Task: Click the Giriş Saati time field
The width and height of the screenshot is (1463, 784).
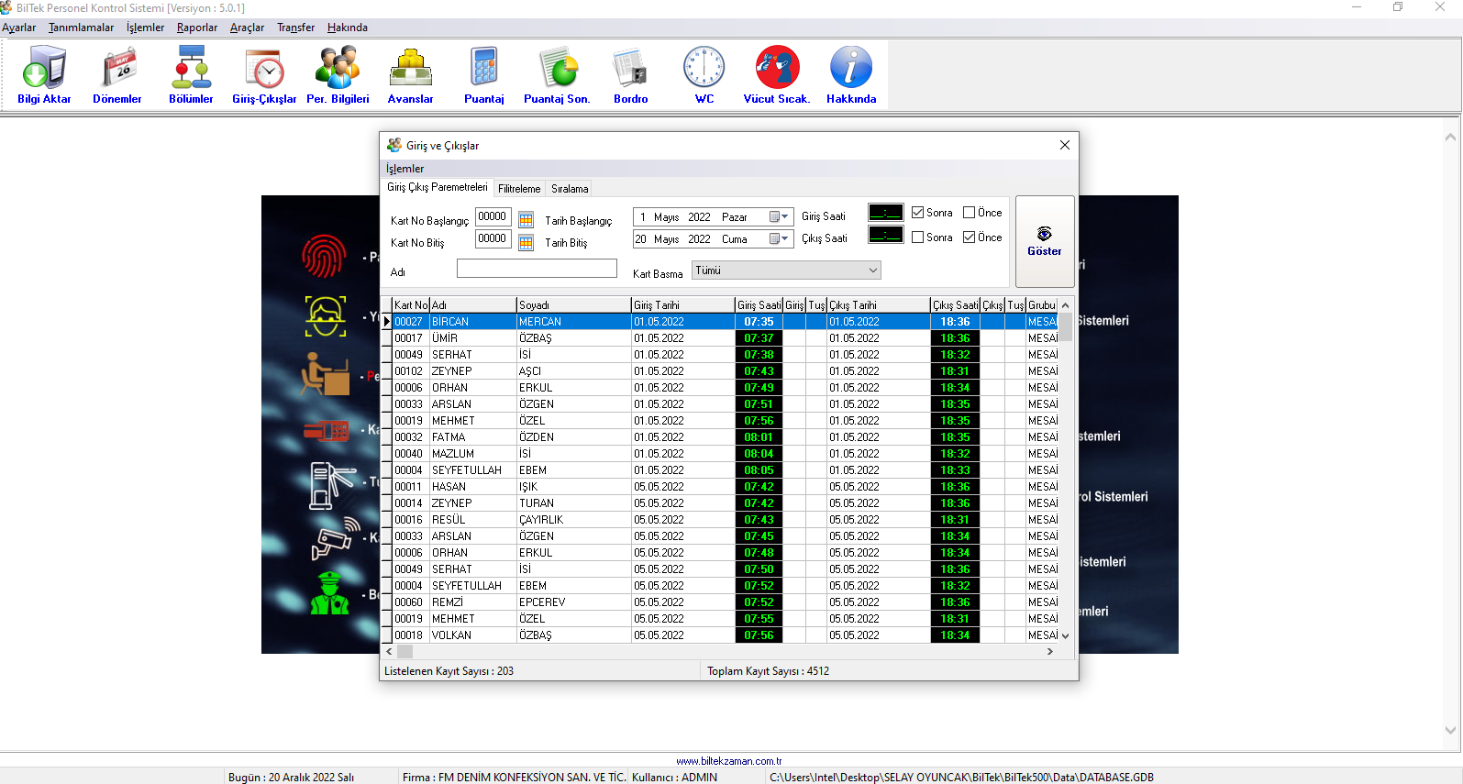Action: tap(886, 213)
